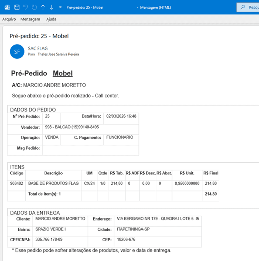
Task: Click recipient Thales Jose Saraiva Pereira
Action: [x=58, y=54]
